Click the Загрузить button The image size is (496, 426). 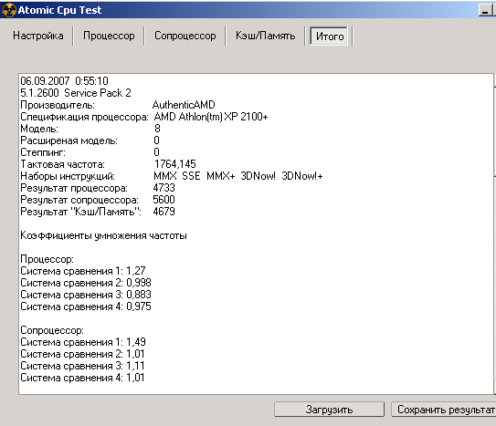click(329, 410)
